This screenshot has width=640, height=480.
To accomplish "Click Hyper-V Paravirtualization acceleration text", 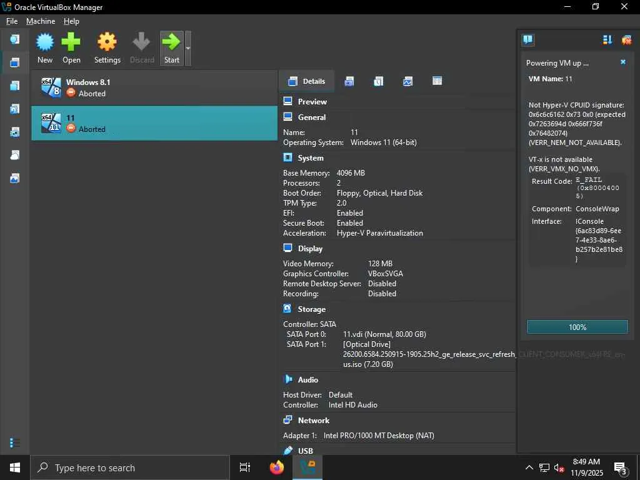I will (x=379, y=233).
